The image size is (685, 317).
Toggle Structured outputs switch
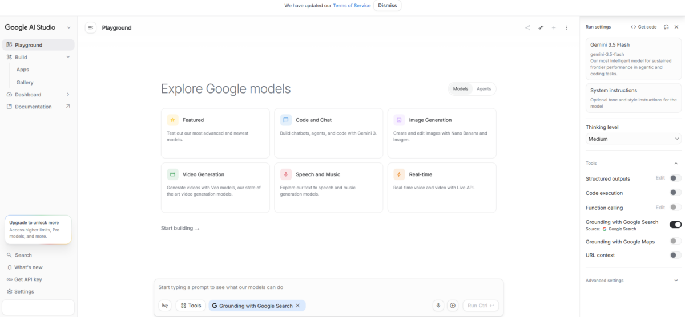coord(675,178)
